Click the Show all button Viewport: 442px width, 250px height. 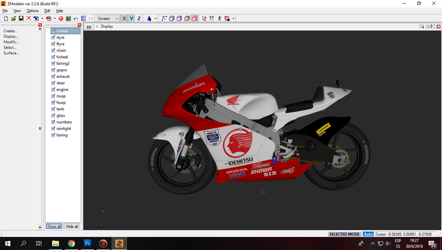point(54,226)
